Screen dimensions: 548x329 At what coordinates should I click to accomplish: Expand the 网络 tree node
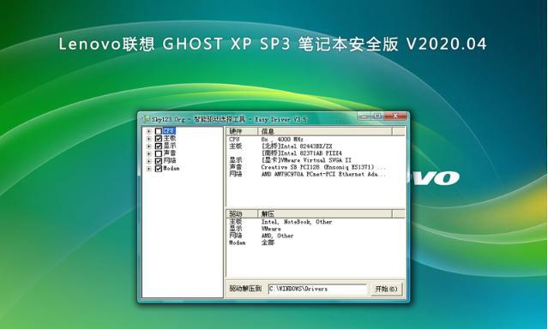pyautogui.click(x=149, y=161)
